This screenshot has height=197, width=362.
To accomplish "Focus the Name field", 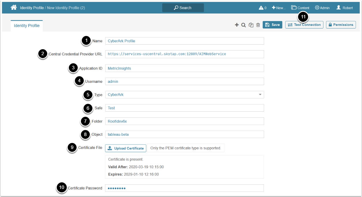I will [185, 41].
